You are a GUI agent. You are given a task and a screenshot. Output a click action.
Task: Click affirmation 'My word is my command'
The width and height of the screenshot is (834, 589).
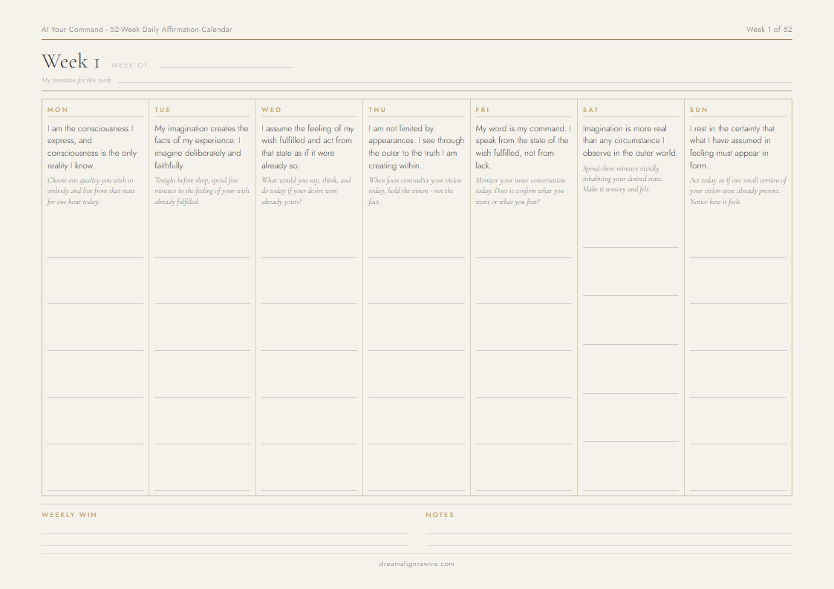(x=524, y=147)
